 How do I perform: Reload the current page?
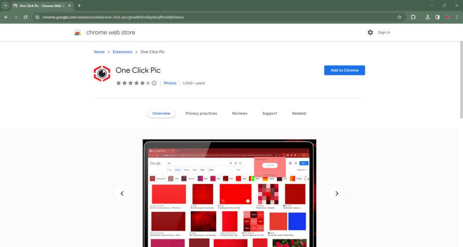tap(26, 17)
